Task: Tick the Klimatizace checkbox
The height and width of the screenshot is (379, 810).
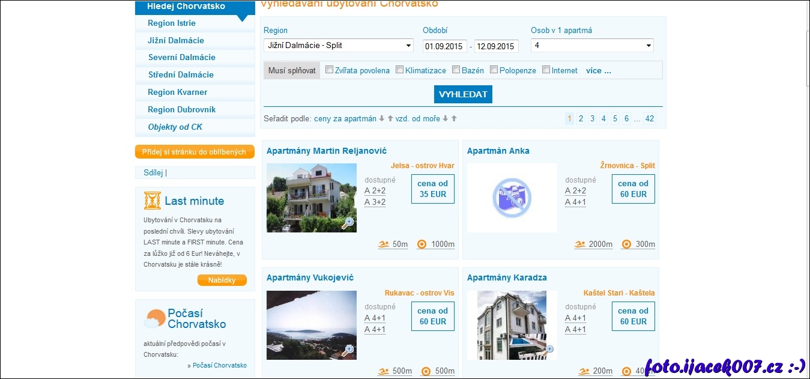Action: [x=399, y=70]
